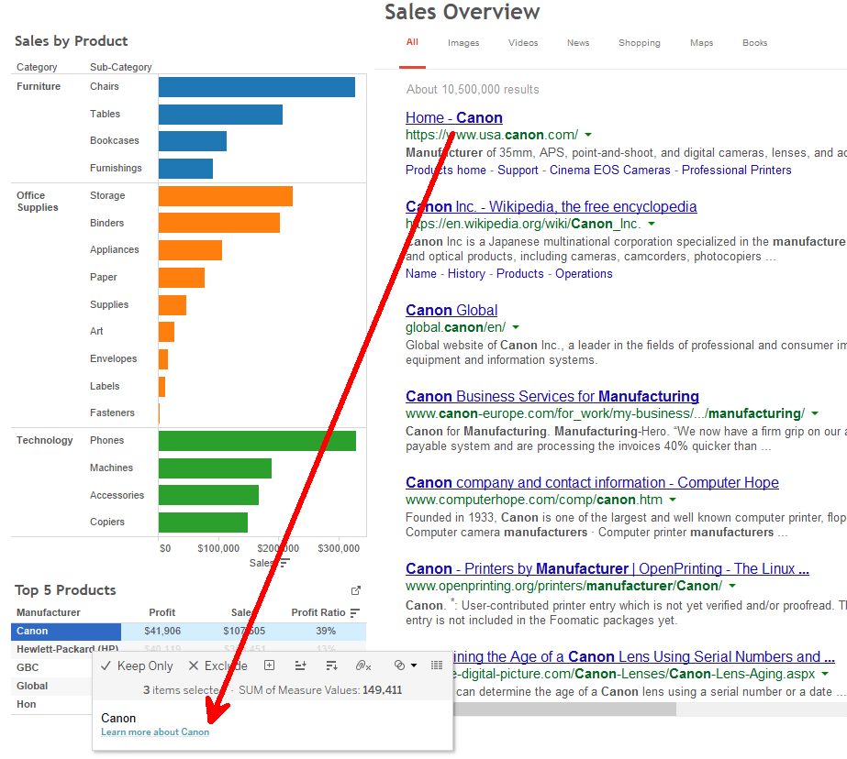The width and height of the screenshot is (847, 759).
Task: Open Top 5 Products in a new window
Action: tap(355, 590)
